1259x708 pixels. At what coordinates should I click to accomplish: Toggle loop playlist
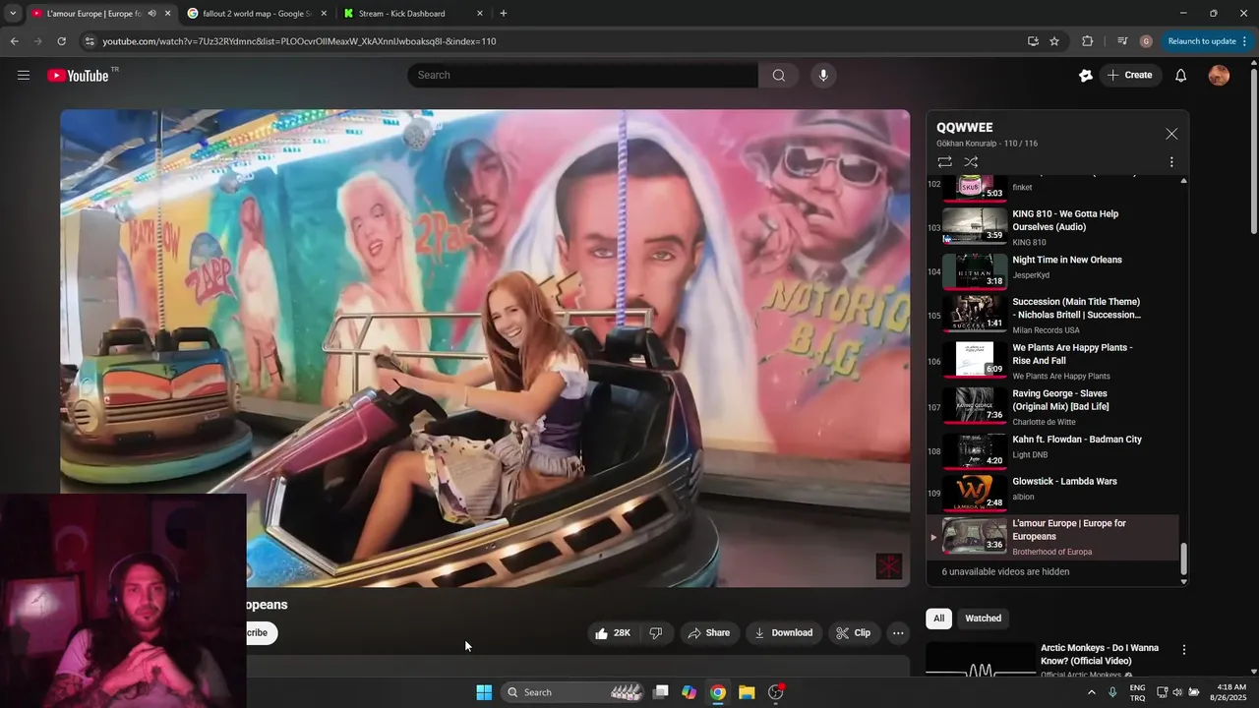pyautogui.click(x=944, y=162)
